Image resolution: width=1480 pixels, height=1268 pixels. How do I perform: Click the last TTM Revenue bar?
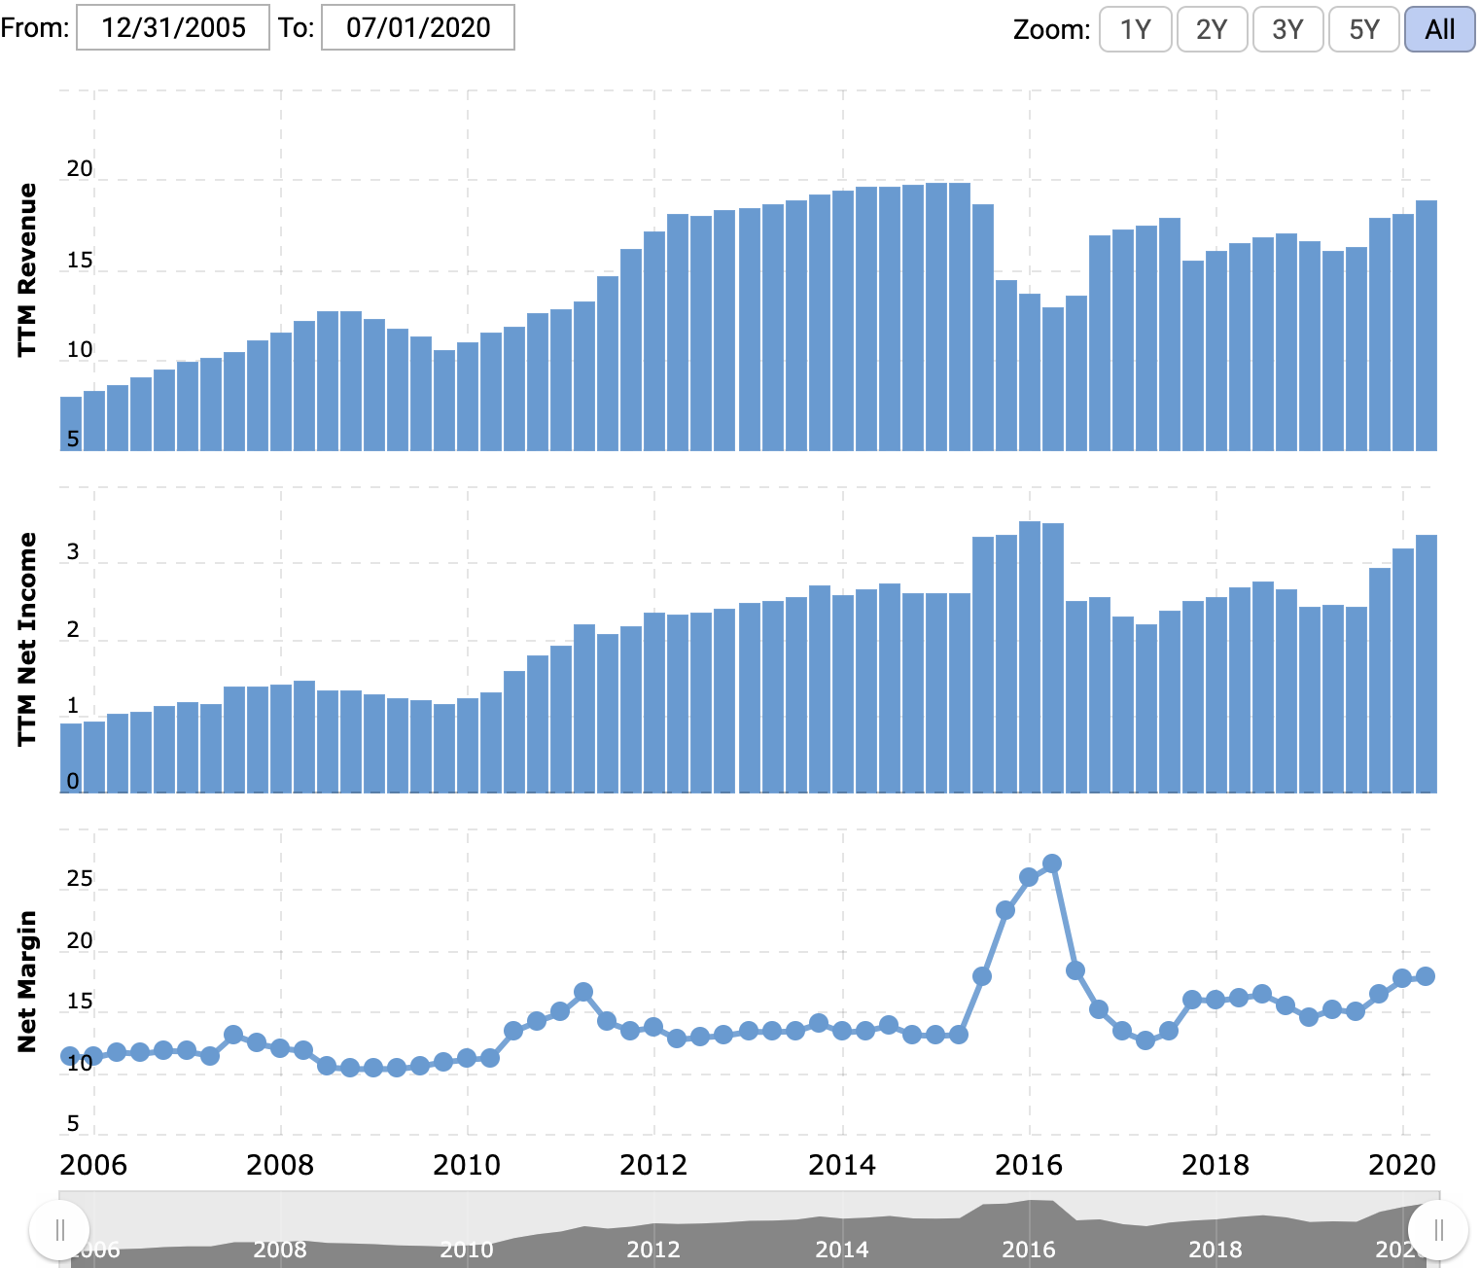pos(1427,326)
